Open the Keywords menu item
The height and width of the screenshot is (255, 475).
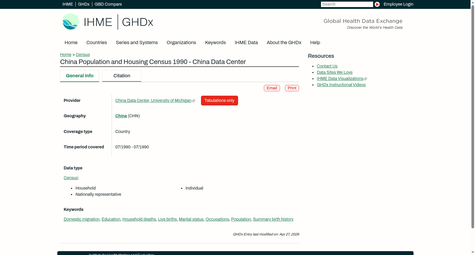[216, 43]
